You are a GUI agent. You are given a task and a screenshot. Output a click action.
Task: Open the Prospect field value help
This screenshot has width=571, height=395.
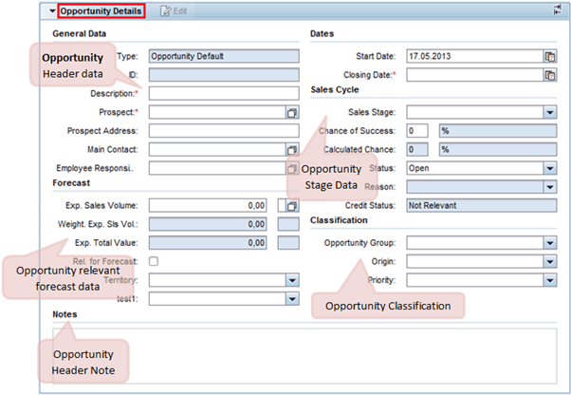point(292,112)
